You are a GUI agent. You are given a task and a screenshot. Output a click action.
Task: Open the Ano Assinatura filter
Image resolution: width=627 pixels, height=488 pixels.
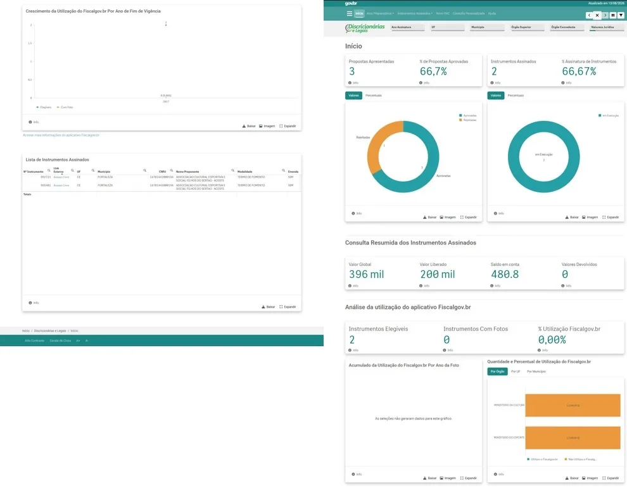[x=407, y=27]
